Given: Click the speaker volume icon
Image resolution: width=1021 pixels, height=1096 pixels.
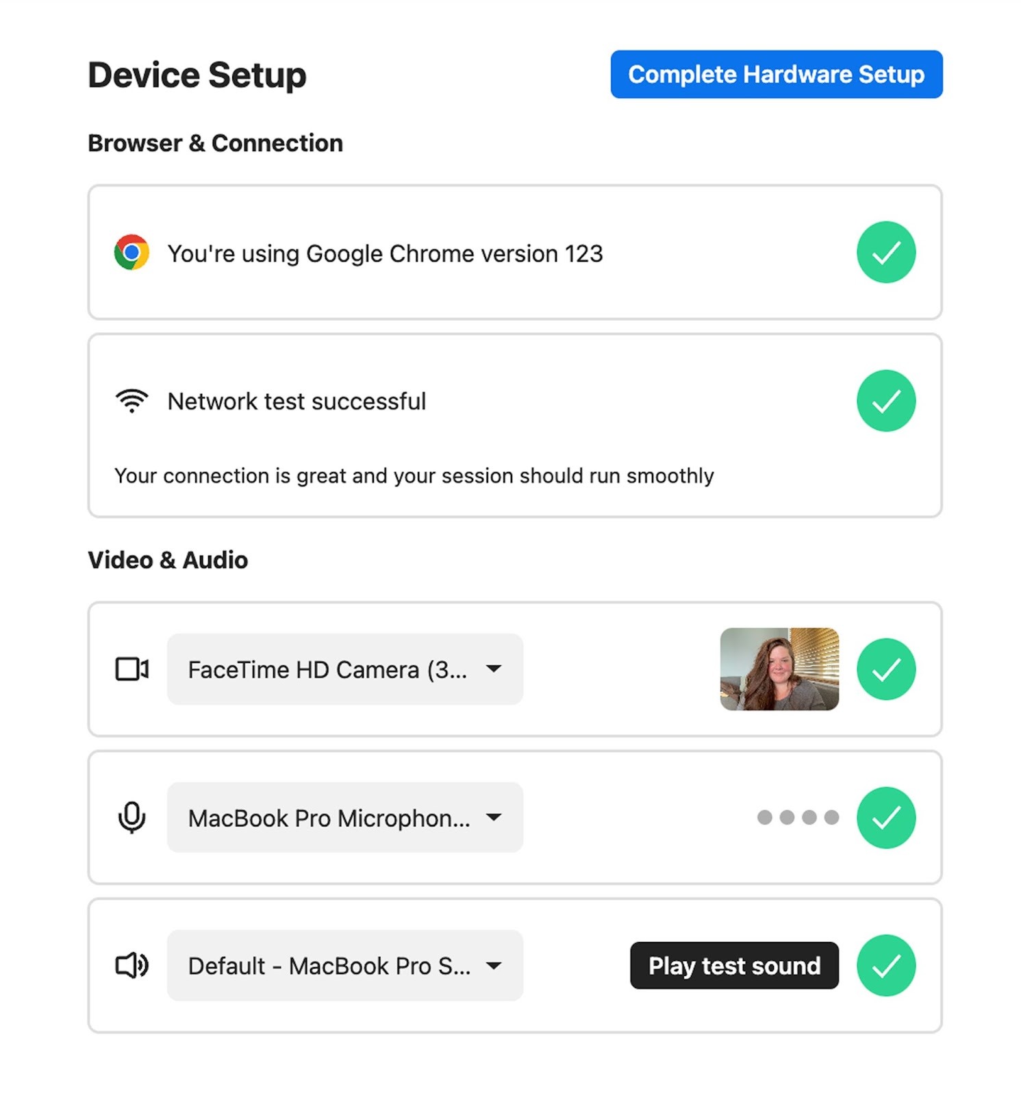Looking at the screenshot, I should tap(131, 965).
